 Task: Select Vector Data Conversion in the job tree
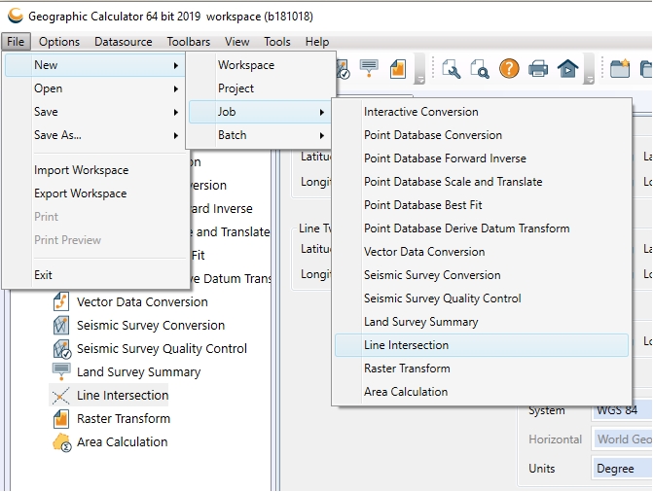pyautogui.click(x=142, y=301)
